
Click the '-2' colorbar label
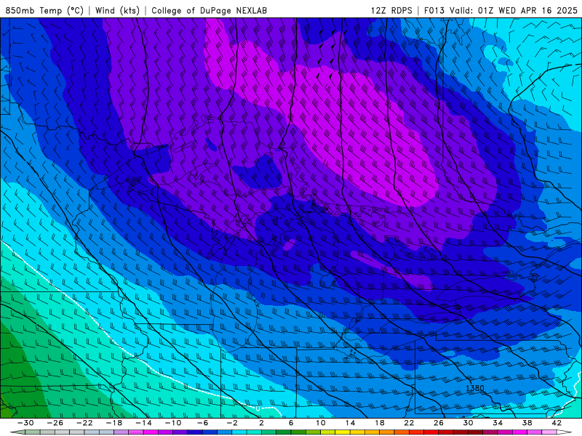point(232,423)
